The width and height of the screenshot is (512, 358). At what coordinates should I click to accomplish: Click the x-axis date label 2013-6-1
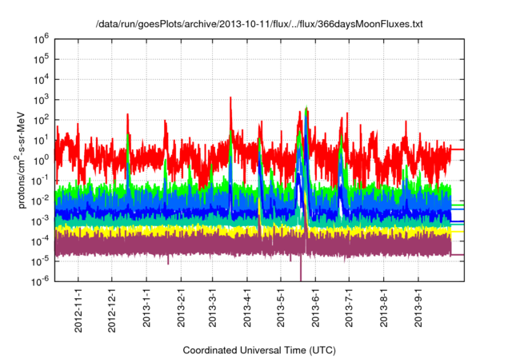pyautogui.click(x=315, y=308)
